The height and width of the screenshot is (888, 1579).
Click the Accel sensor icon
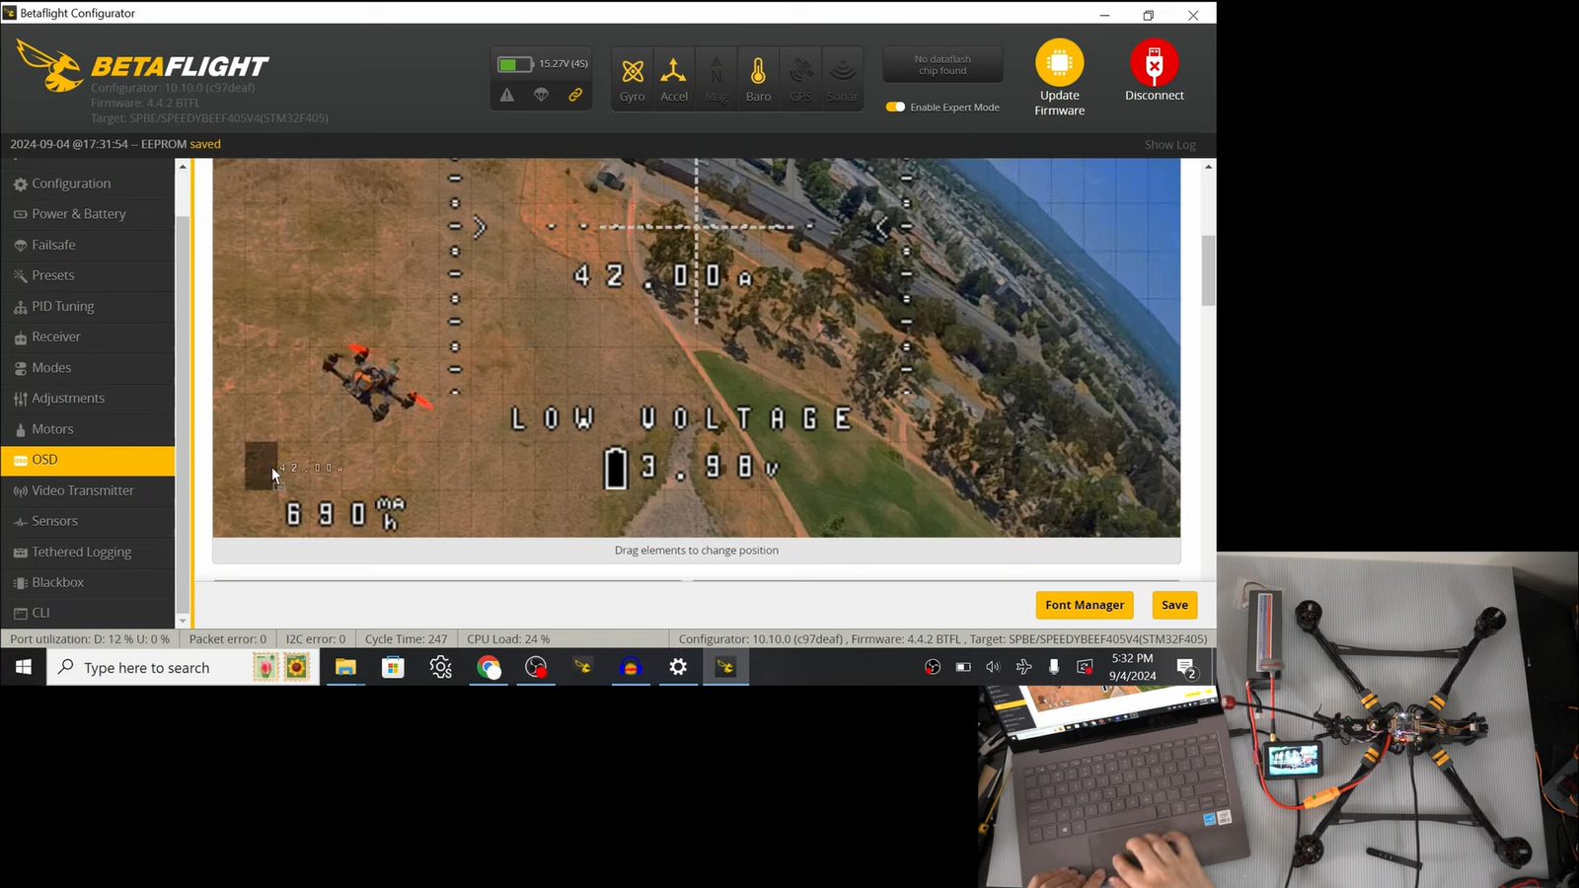point(674,79)
